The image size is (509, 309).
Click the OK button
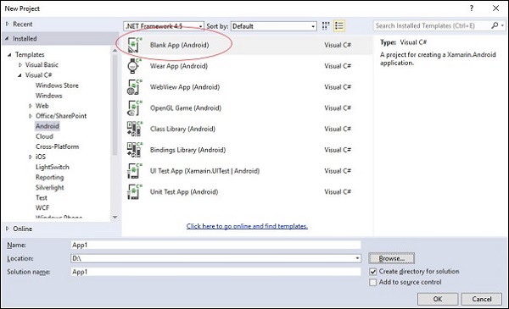438,299
